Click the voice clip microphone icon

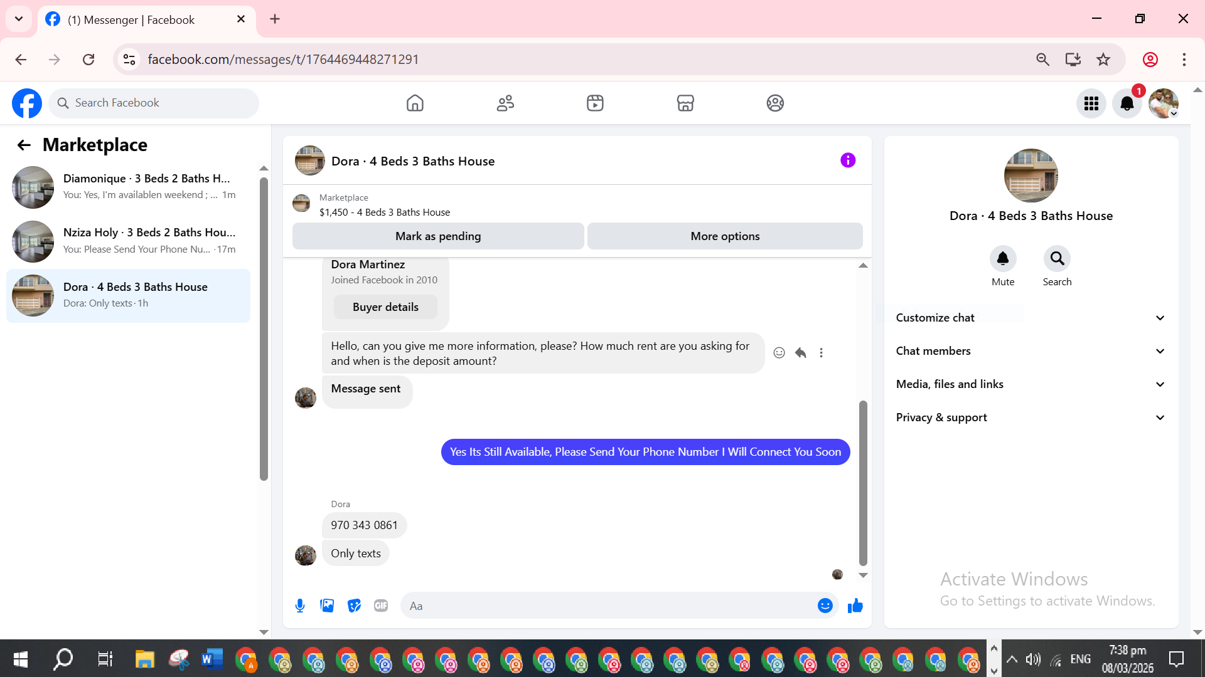pos(300,606)
